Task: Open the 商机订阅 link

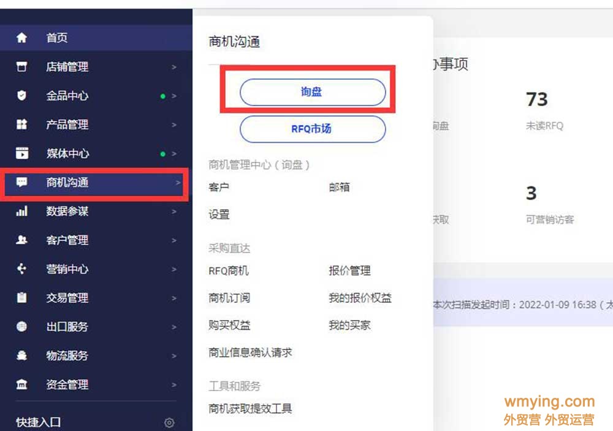Action: [229, 298]
